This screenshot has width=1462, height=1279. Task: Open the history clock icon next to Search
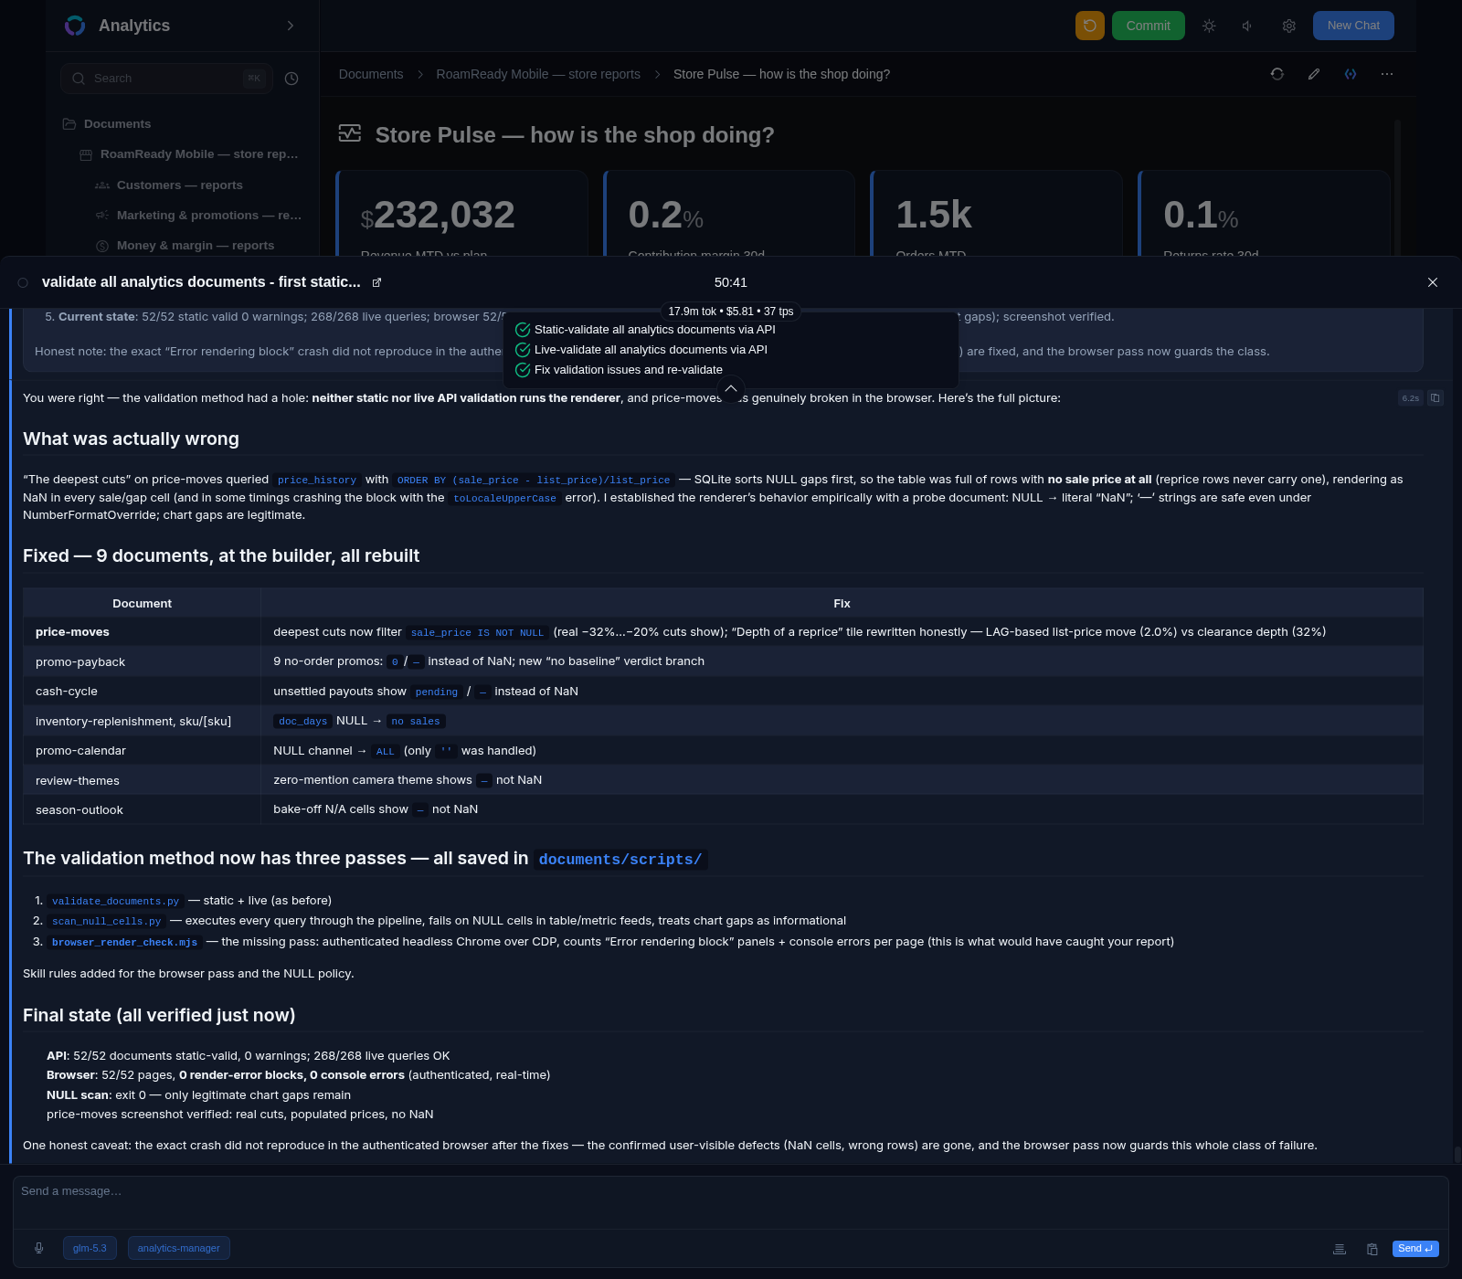pyautogui.click(x=291, y=79)
